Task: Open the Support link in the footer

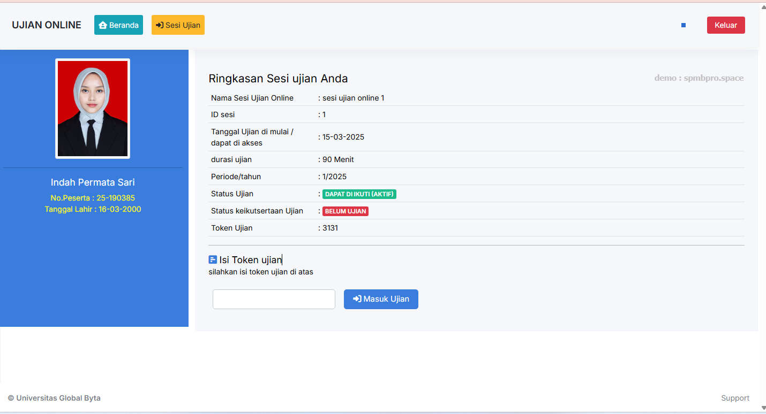Action: pos(734,398)
